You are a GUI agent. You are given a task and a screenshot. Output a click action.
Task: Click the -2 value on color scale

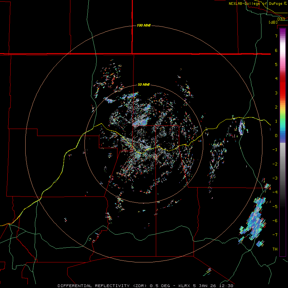coord(275,164)
